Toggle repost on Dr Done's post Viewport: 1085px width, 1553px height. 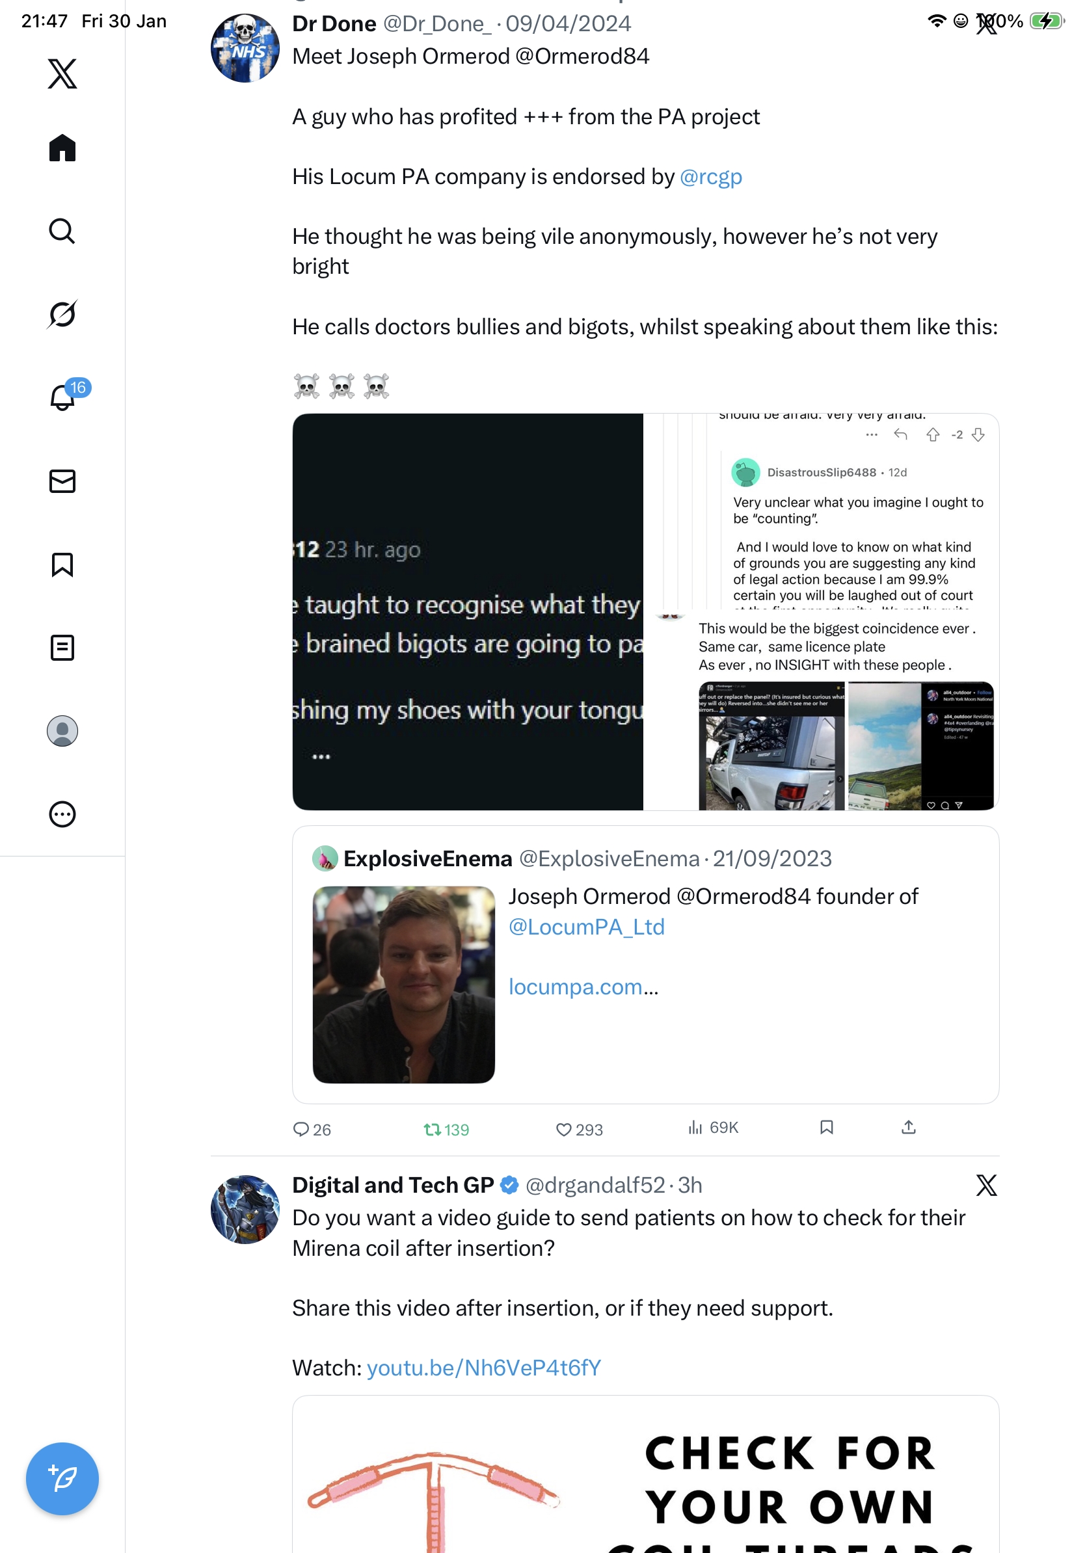(x=432, y=1129)
